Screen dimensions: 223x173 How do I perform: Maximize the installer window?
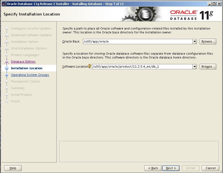tap(214, 4)
